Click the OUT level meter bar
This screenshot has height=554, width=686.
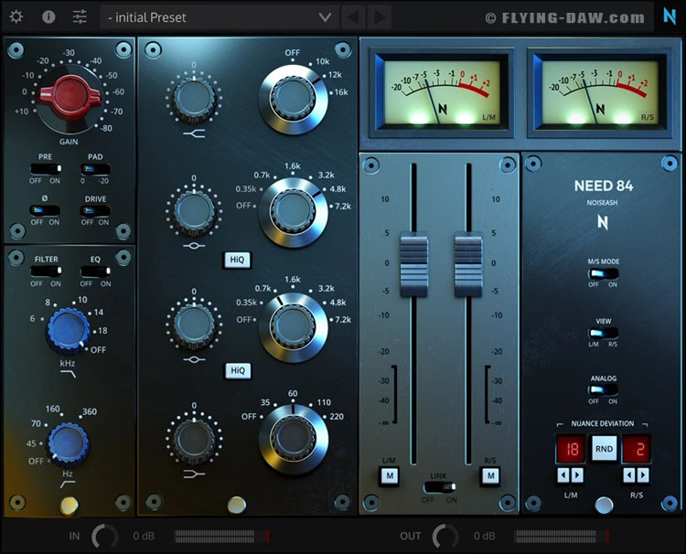point(562,536)
